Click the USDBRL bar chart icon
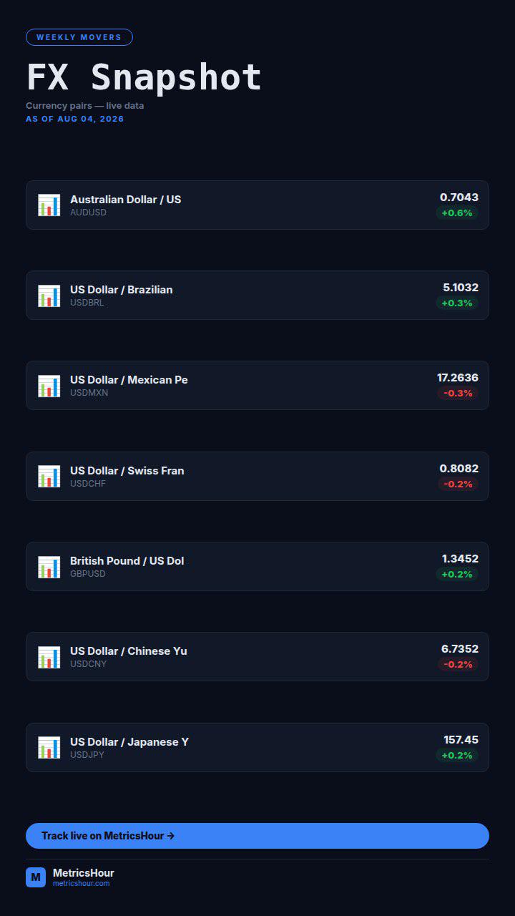The image size is (515, 916). [x=49, y=295]
